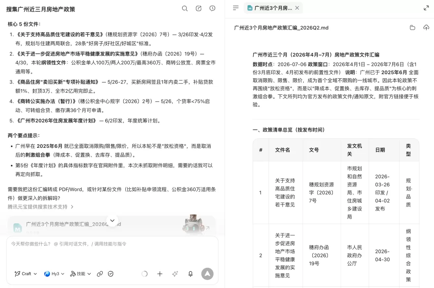Click the scroll-to-bottom chevron button
The width and height of the screenshot is (434, 288).
click(113, 221)
